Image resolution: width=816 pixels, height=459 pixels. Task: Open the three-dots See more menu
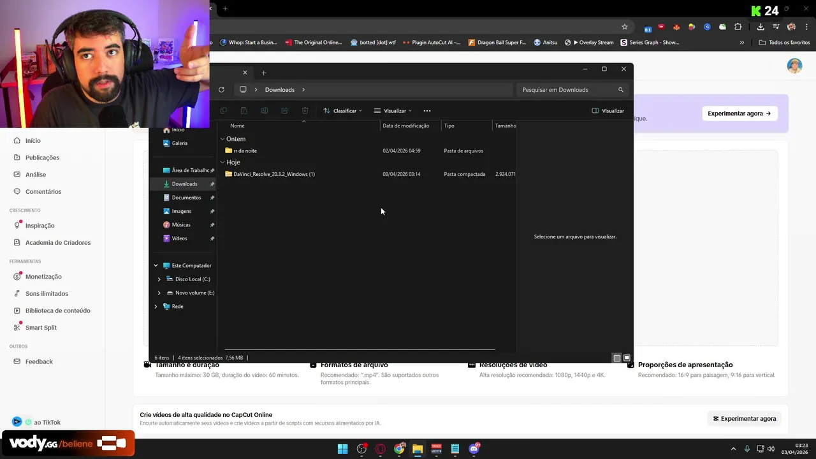[427, 111]
